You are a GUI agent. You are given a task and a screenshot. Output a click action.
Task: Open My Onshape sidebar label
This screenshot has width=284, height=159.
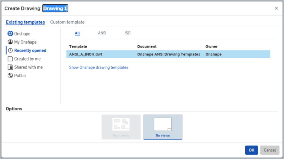click(26, 42)
